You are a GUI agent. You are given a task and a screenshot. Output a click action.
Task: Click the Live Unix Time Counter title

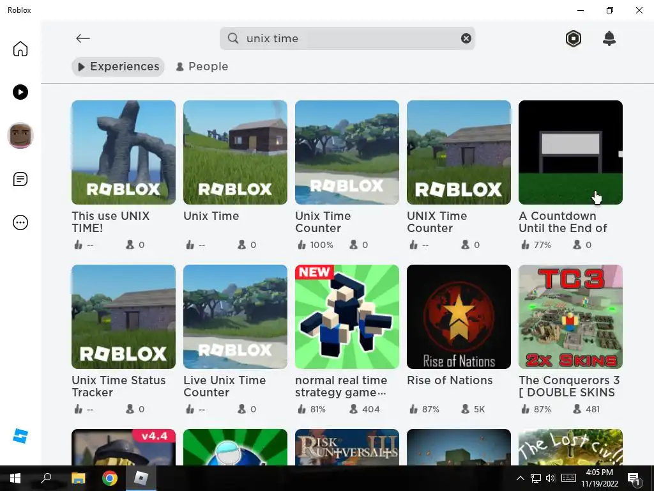tap(224, 386)
